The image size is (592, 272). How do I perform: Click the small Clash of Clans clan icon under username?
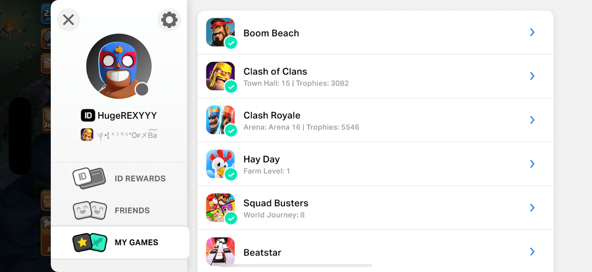tap(87, 134)
